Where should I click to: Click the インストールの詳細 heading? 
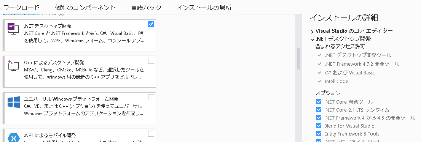tap(344, 18)
